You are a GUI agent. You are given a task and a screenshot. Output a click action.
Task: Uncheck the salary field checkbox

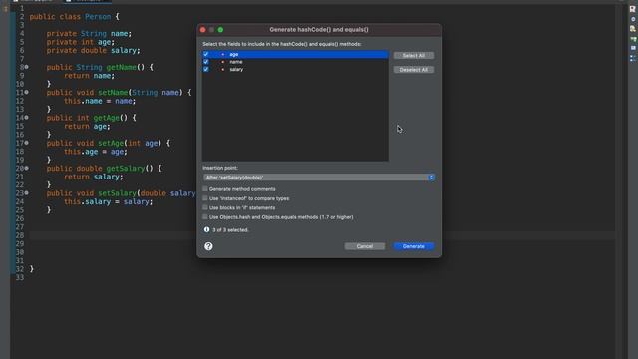coord(206,69)
